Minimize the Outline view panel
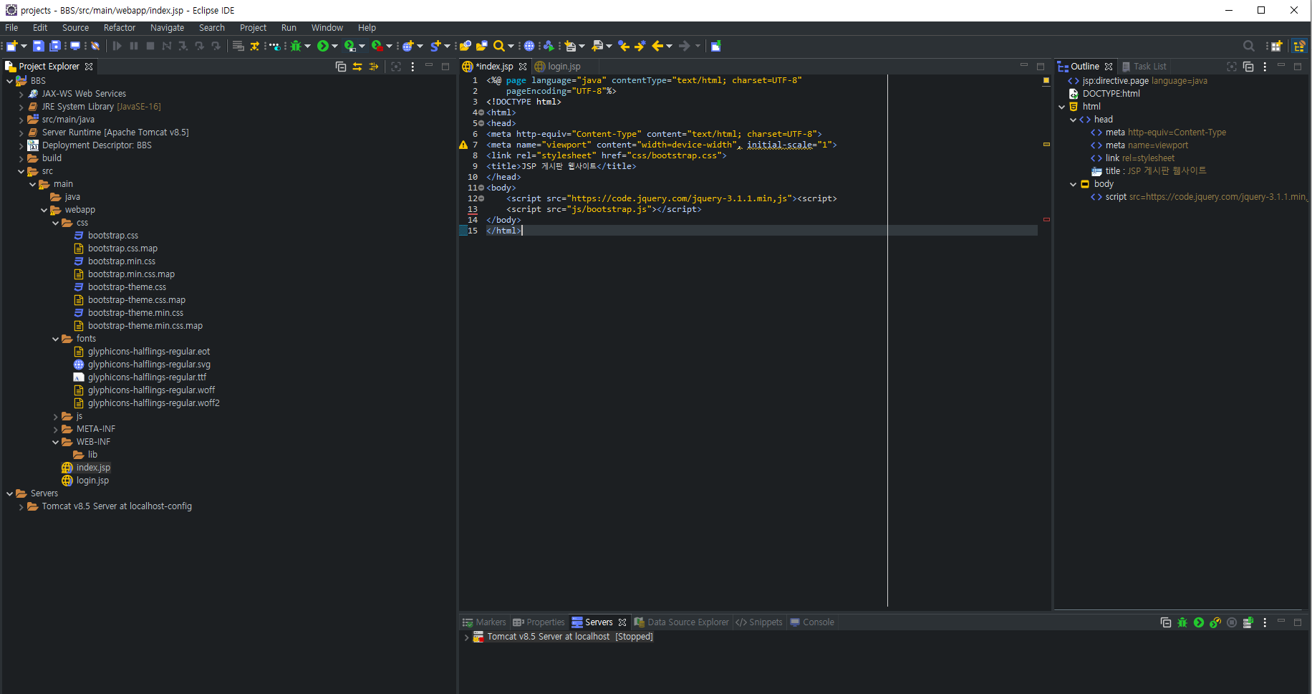 [1281, 67]
